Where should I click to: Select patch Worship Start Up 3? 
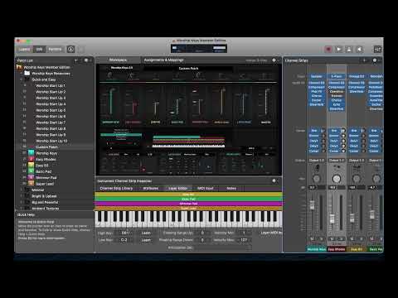[51, 98]
